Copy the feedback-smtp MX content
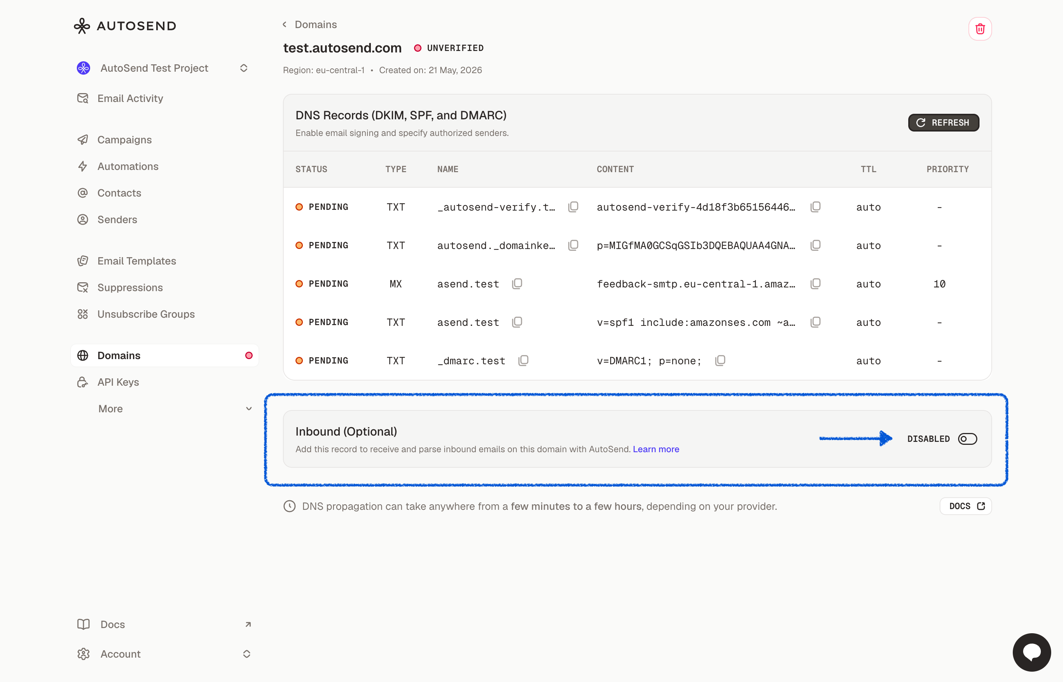Viewport: 1063px width, 682px height. [816, 284]
